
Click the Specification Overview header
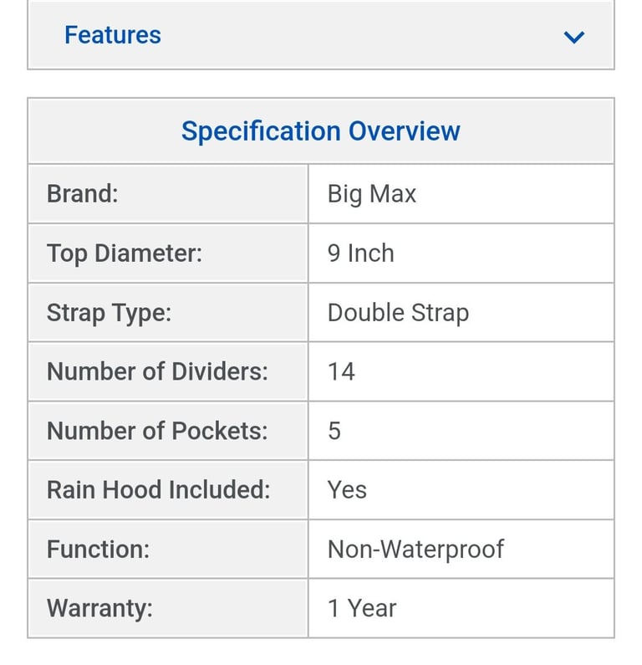[321, 131]
